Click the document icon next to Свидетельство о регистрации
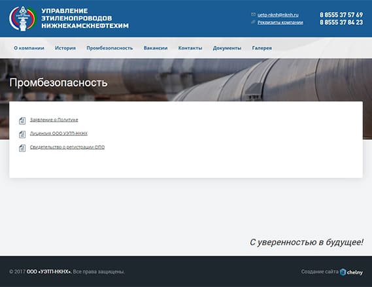The width and height of the screenshot is (372, 287). tap(22, 148)
